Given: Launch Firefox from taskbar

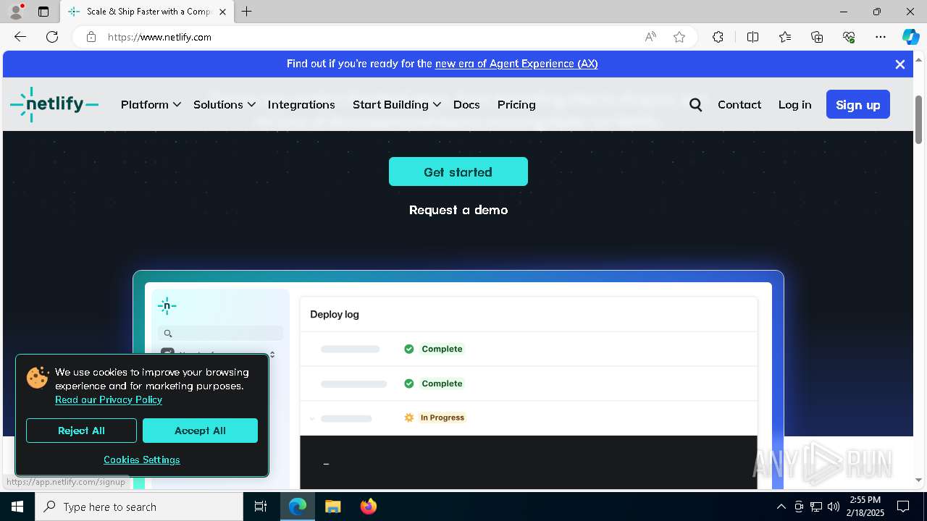Looking at the screenshot, I should coord(369,507).
